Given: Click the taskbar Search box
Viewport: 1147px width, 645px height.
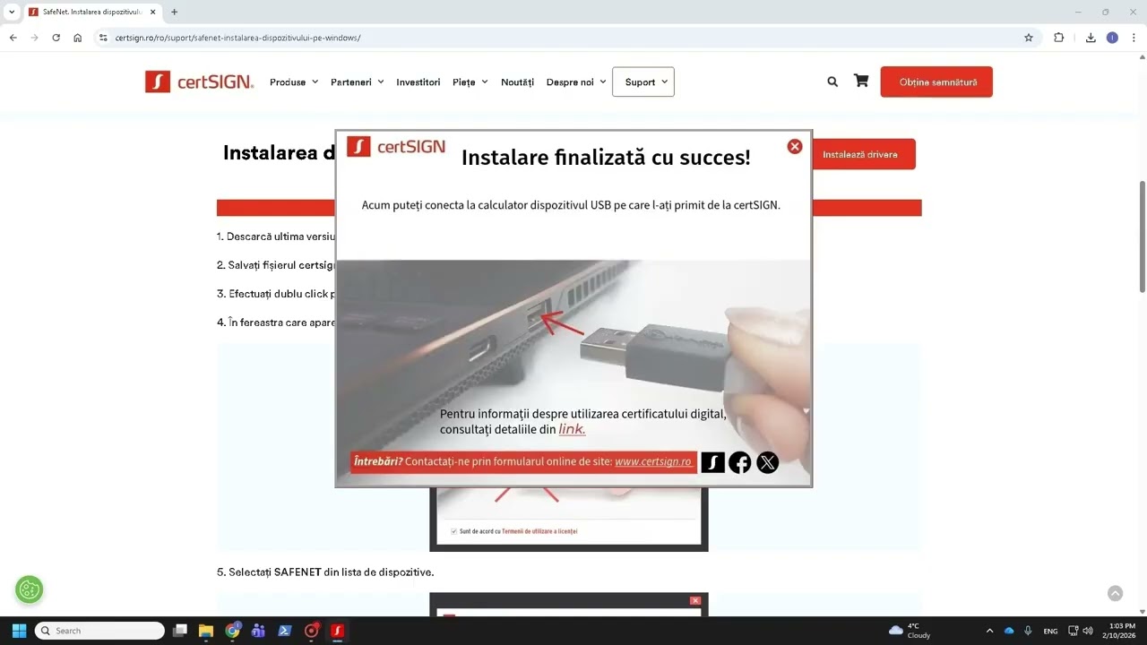Looking at the screenshot, I should tap(99, 631).
